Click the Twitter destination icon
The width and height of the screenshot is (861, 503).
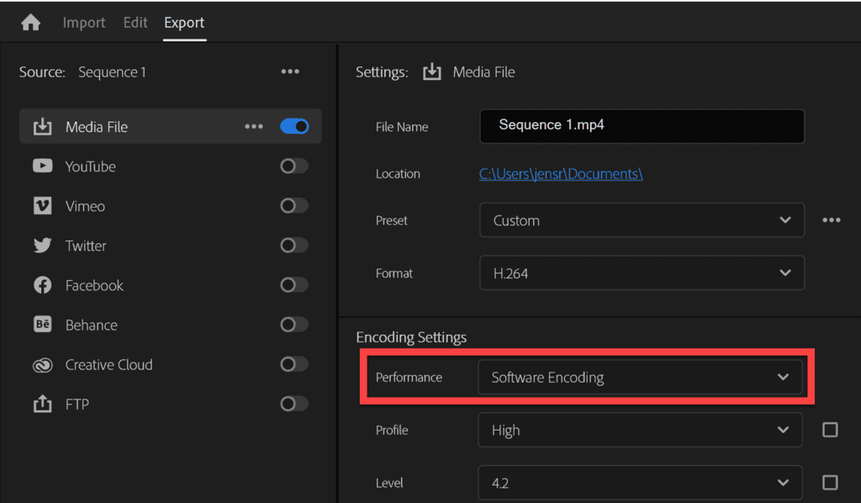[x=42, y=245]
